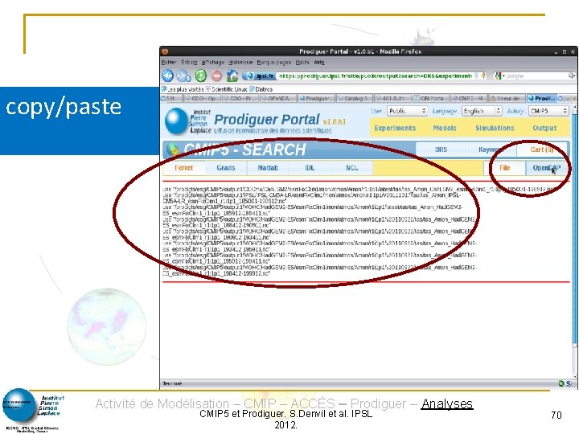Viewport: 579px width, 434px height.
Task: Stop loading with the red stop icon
Action: click(x=217, y=76)
